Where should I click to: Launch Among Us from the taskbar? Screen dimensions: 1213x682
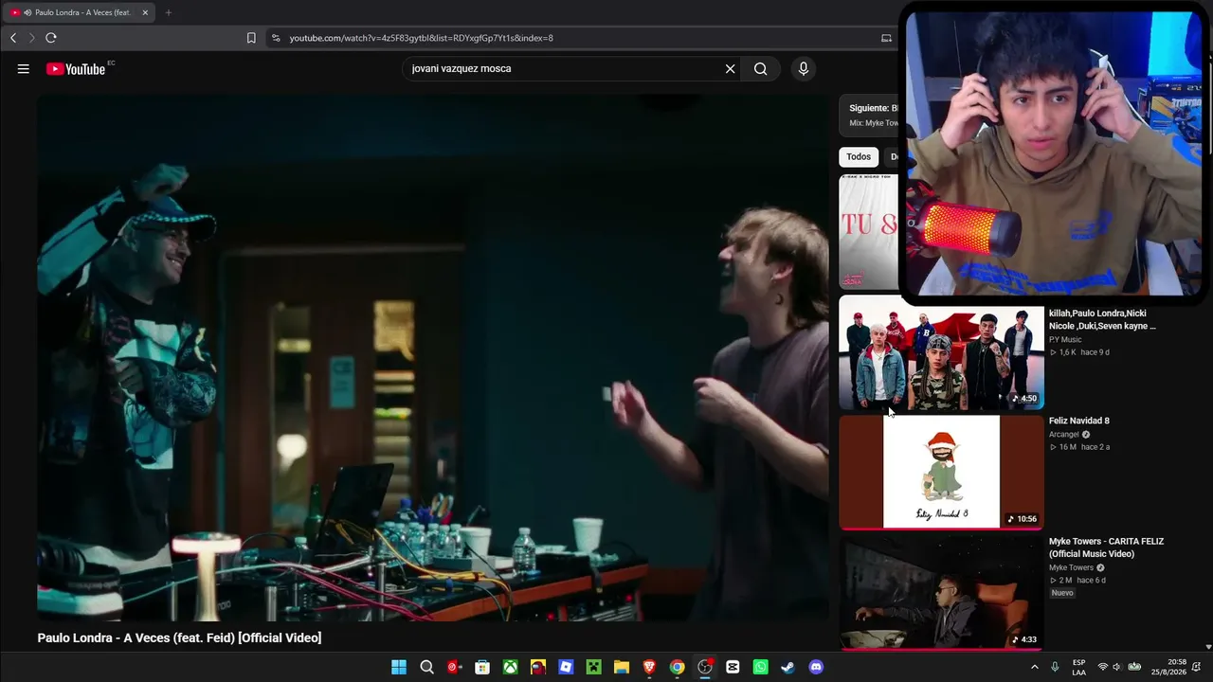click(538, 667)
